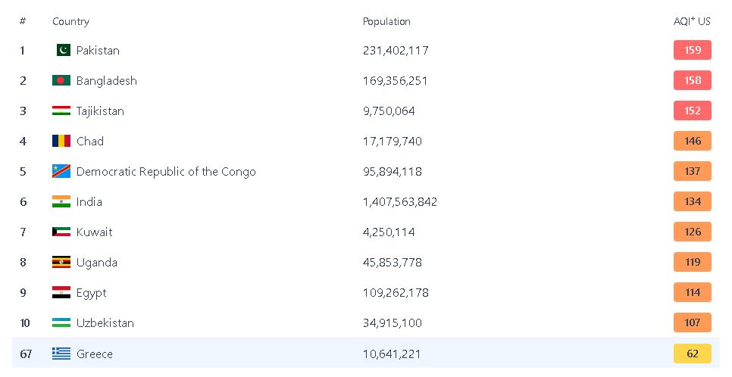Click the India flag icon
Viewport: 732px width, 377px height.
tap(61, 202)
